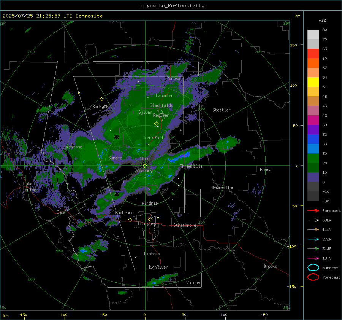This screenshot has height=320, width=342.
Task: Select the purple 36-39 dBZ swatch
Action: coord(313,129)
